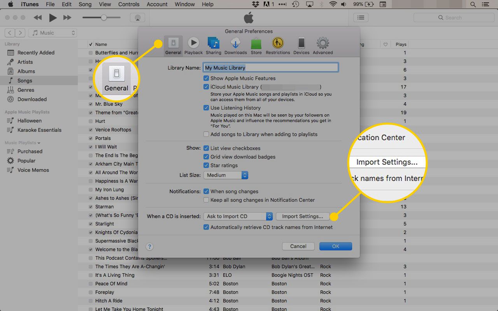Open the Song menu

pyautogui.click(x=85, y=4)
